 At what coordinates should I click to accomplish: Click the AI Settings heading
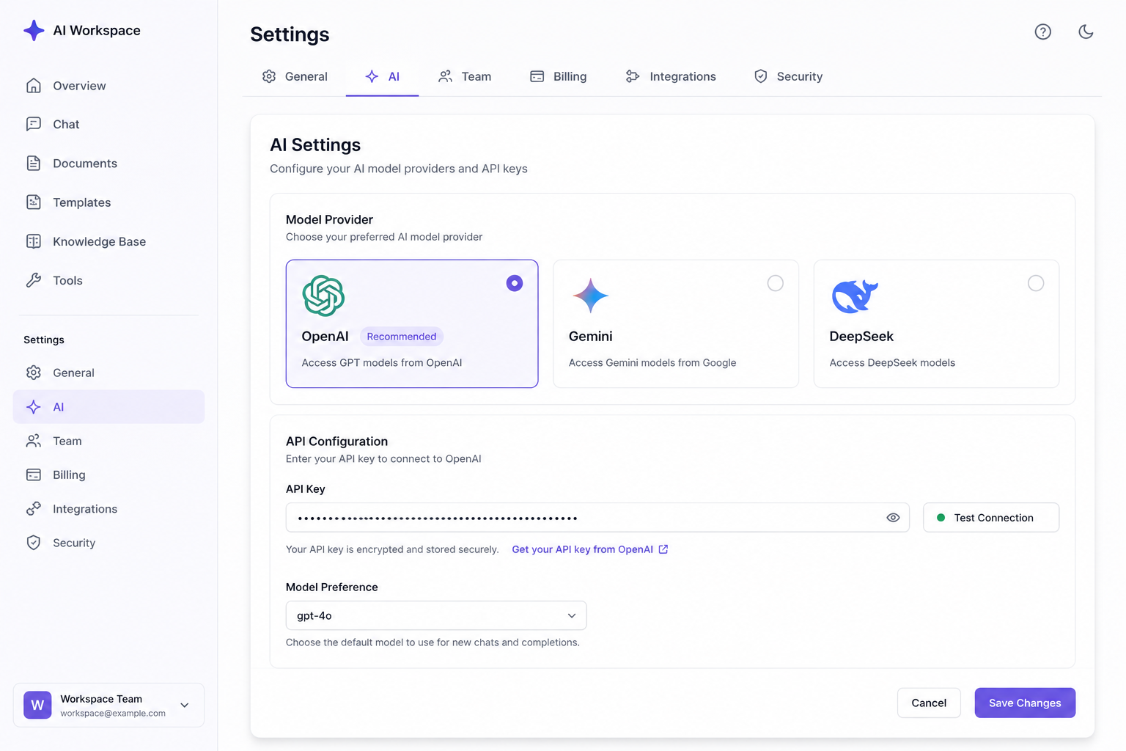[315, 144]
